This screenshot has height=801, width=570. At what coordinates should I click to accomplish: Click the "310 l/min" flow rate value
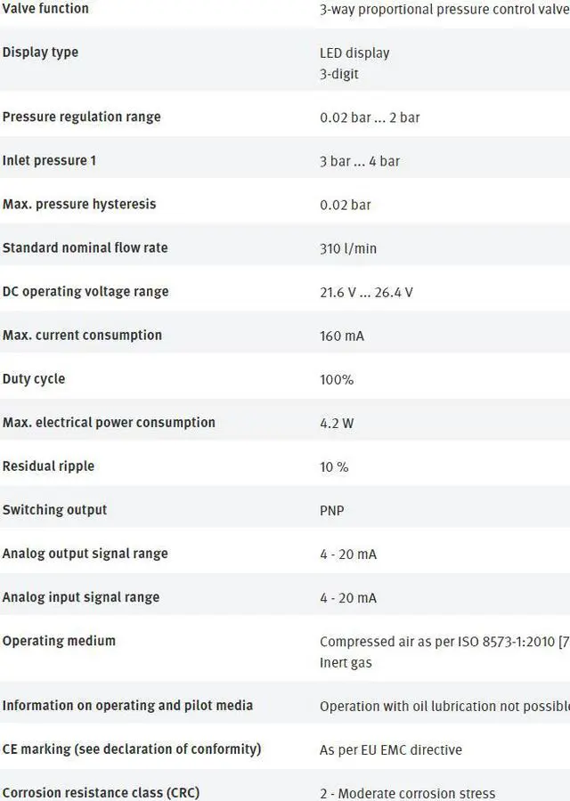point(348,248)
